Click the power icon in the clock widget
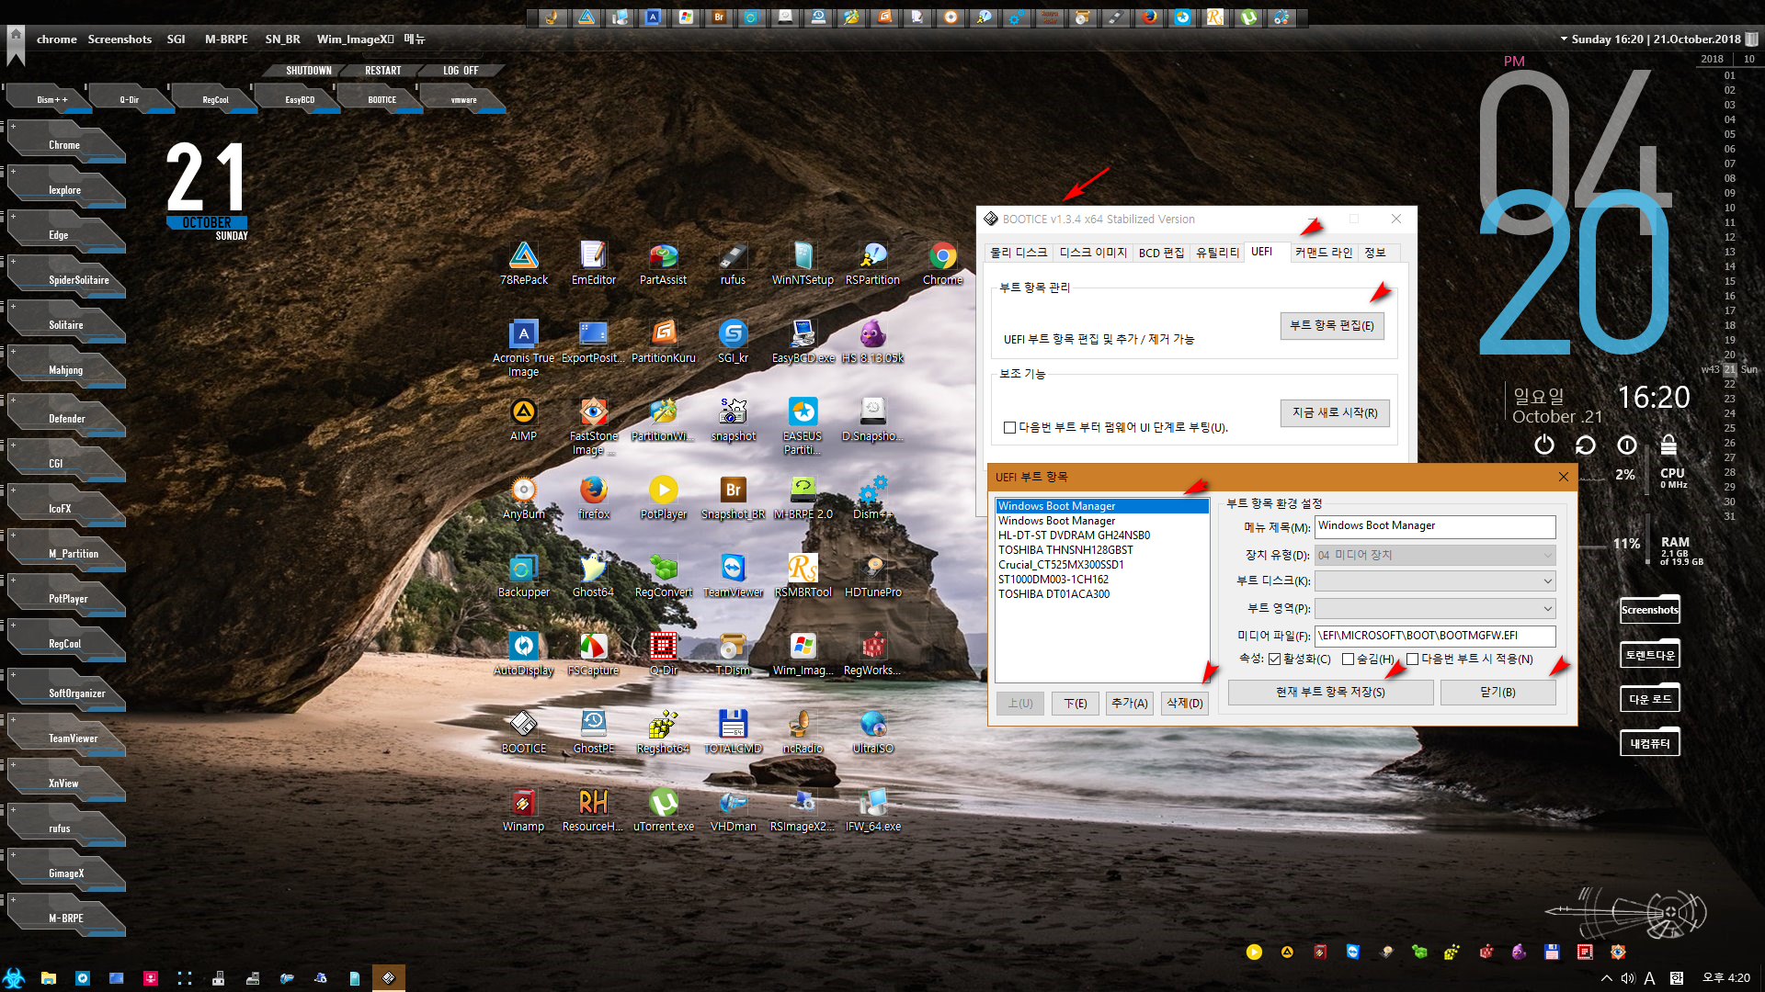The width and height of the screenshot is (1765, 992). 1544,445
